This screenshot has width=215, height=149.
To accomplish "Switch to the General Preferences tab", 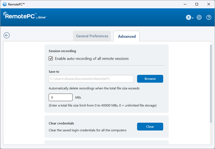I will [92, 36].
